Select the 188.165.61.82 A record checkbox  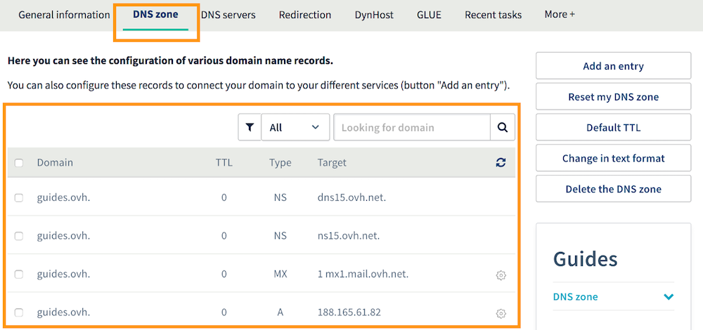point(19,312)
